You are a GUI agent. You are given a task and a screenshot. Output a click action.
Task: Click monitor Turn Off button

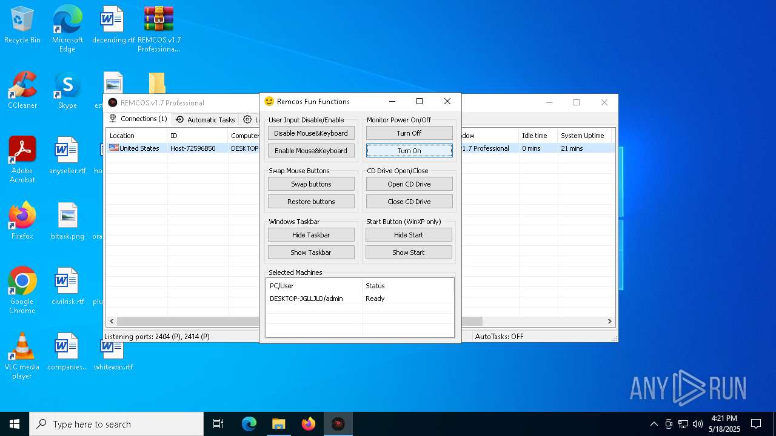(409, 133)
